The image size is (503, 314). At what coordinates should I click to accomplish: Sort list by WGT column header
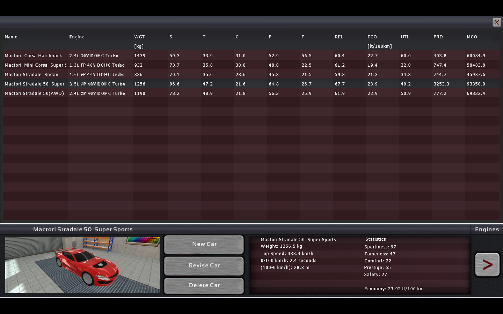point(139,37)
